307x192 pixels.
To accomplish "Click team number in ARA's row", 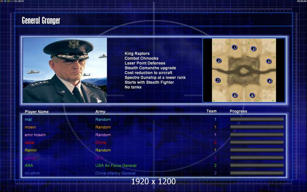I will click(215, 165).
